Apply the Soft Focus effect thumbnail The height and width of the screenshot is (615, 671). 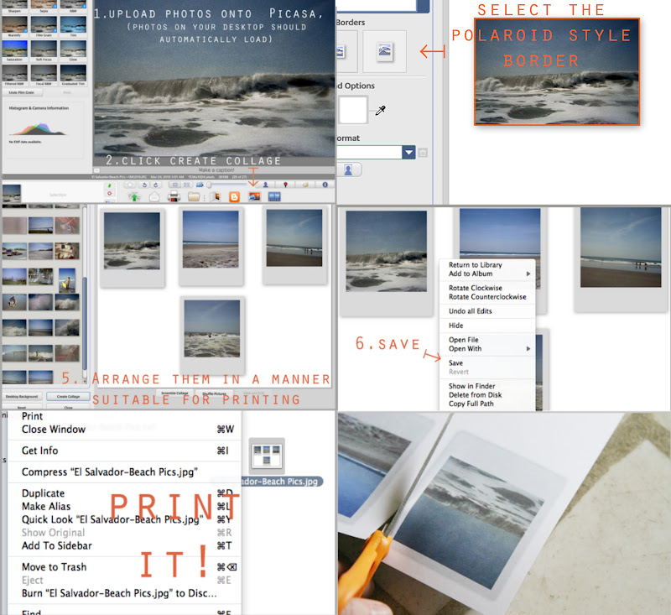tap(44, 50)
